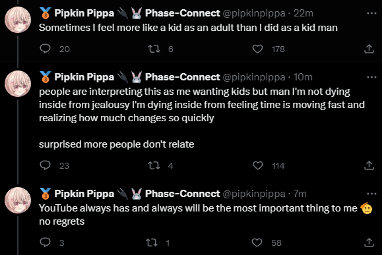Share the 22m tweet
This screenshot has width=382, height=255.
pos(369,49)
